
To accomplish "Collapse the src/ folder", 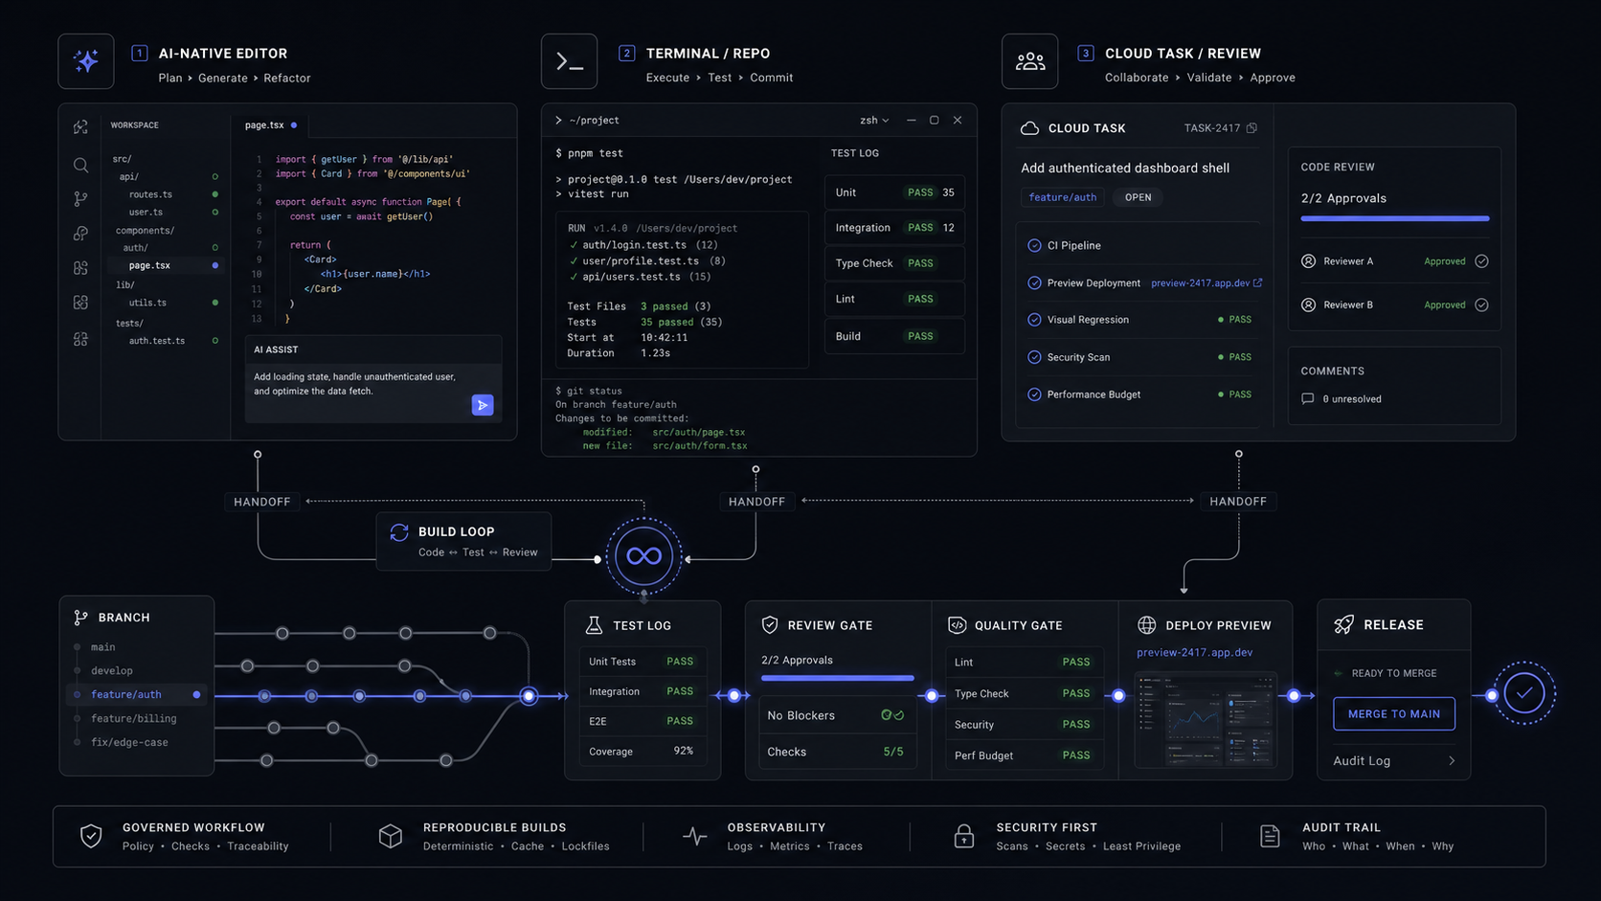I will (x=122, y=159).
